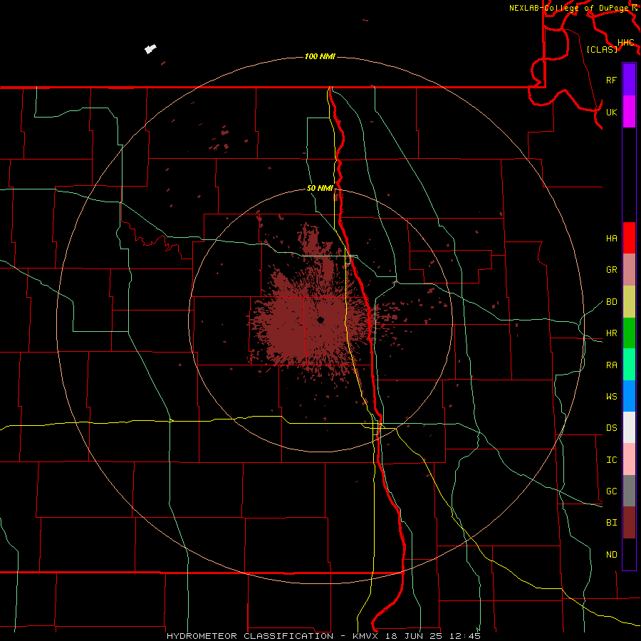Click the IC legend label

pyautogui.click(x=611, y=460)
